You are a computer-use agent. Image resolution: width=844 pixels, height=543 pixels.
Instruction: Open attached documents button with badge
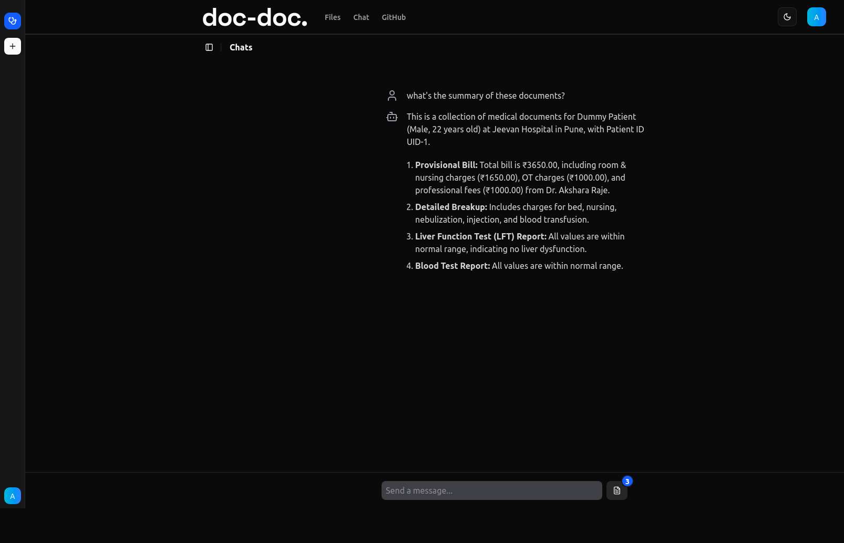pyautogui.click(x=617, y=490)
